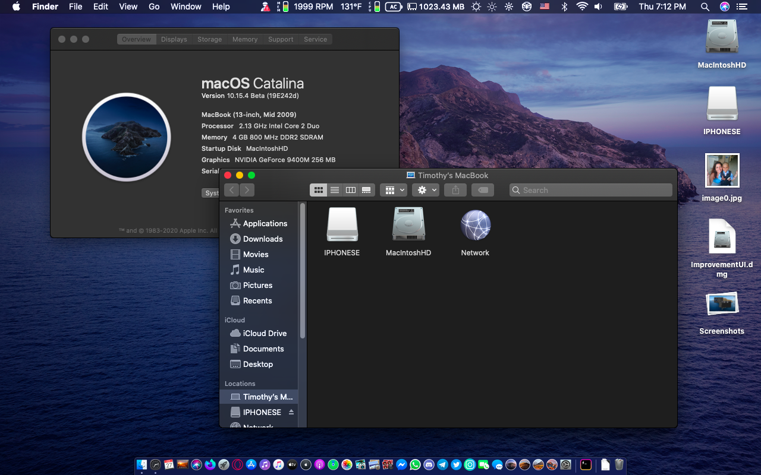
Task: Open the Window menu in menu bar
Action: tap(185, 7)
